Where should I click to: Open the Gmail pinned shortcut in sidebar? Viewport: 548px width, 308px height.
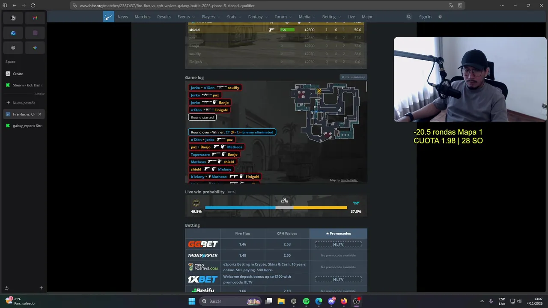pos(35,18)
